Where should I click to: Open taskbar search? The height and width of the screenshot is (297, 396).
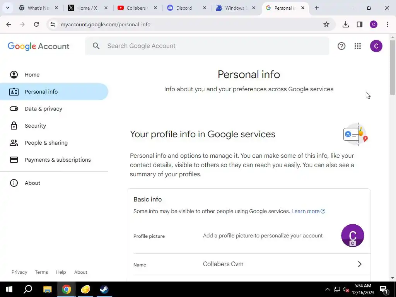(x=28, y=289)
